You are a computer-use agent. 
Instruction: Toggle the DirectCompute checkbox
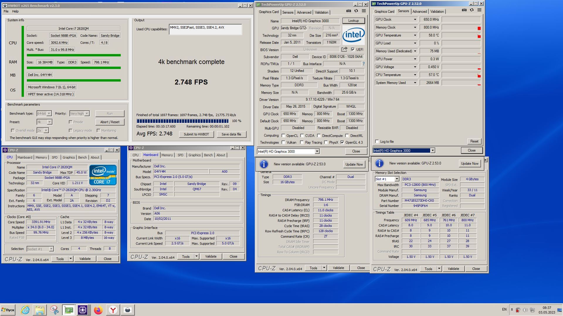(x=319, y=136)
